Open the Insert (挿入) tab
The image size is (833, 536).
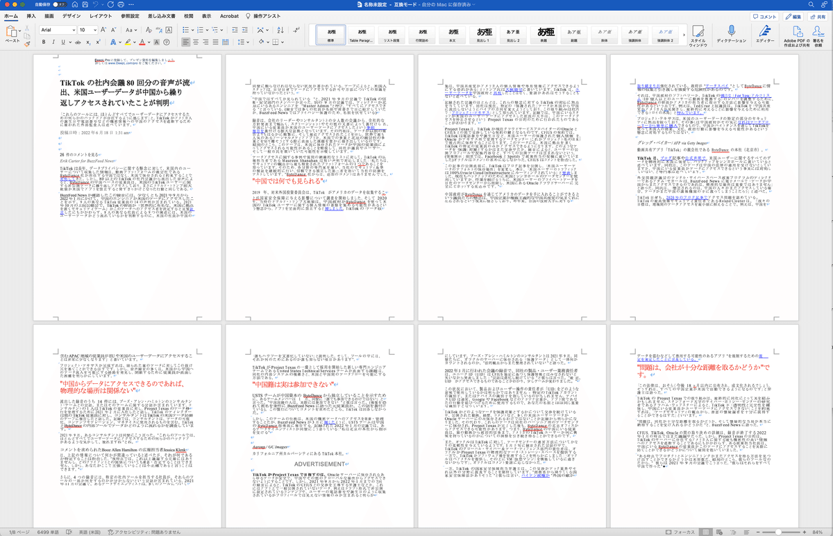point(31,15)
